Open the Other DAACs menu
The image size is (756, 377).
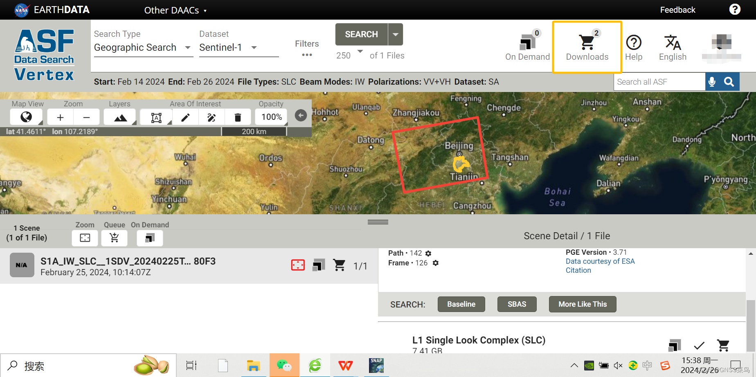click(x=175, y=10)
